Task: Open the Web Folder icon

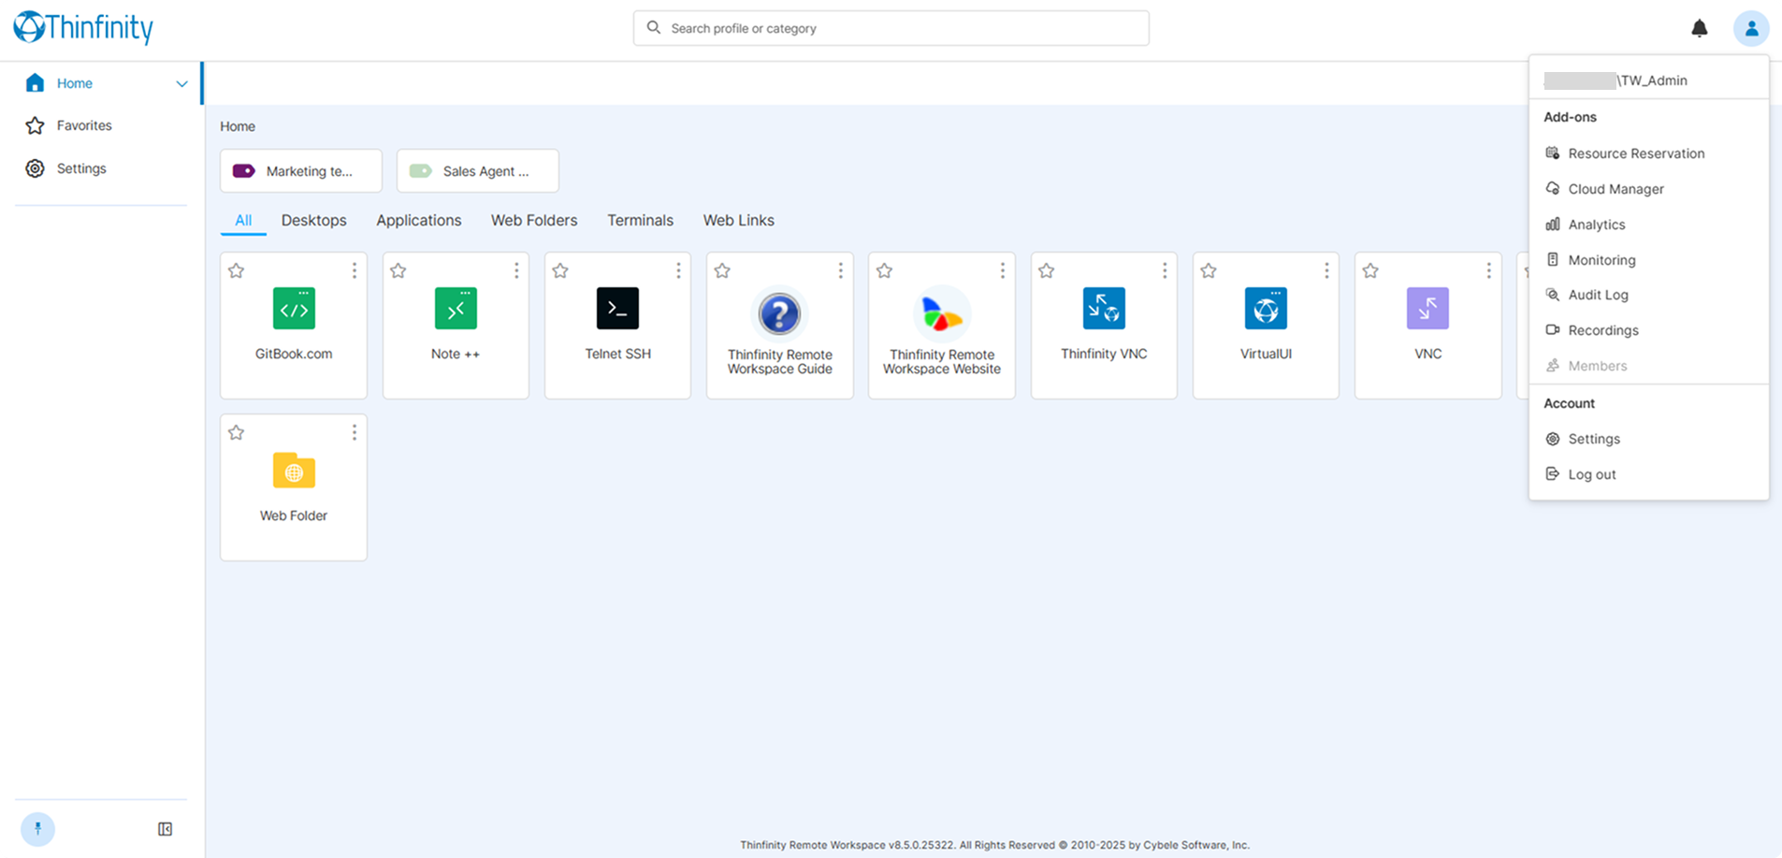Action: click(x=294, y=471)
